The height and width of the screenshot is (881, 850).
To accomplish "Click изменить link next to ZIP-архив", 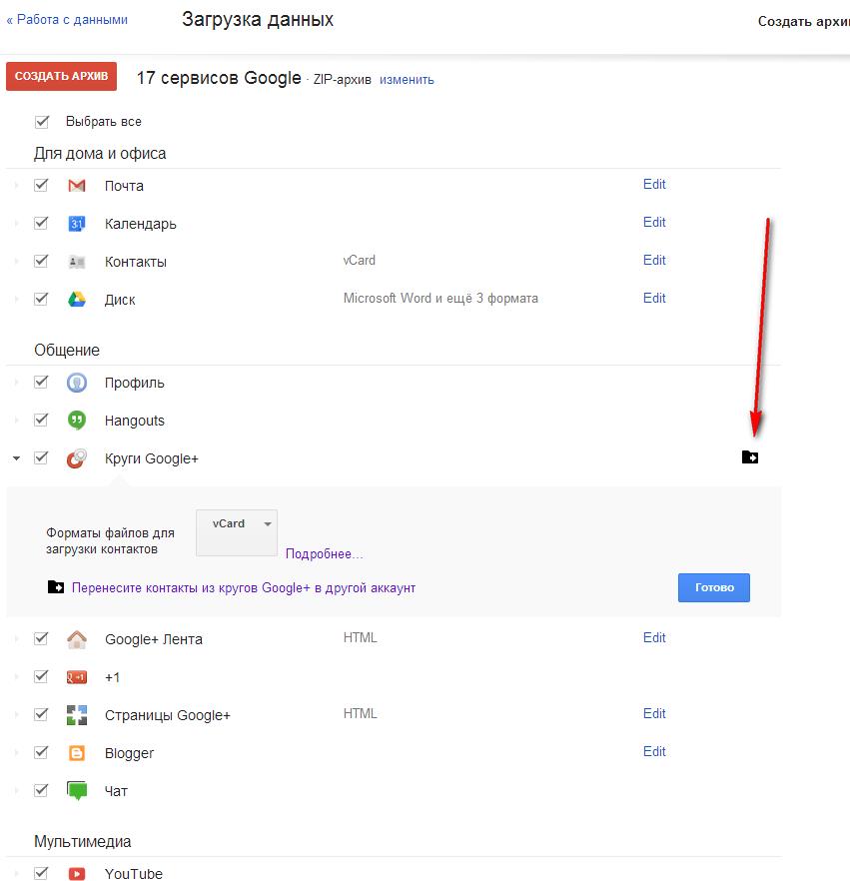I will [x=407, y=80].
